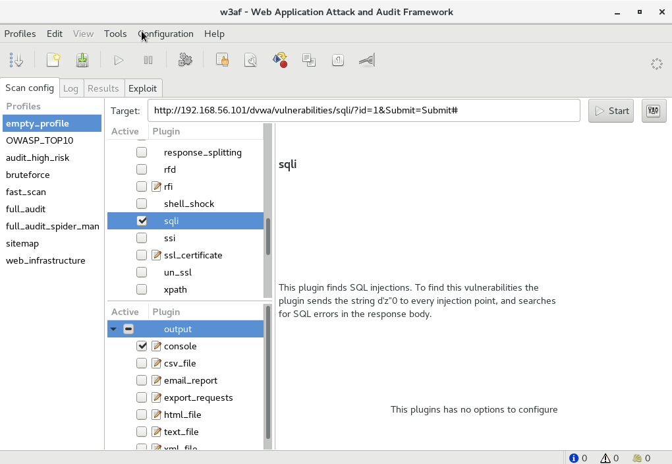Select the ssl_certificate plugin row
Image resolution: width=672 pixels, height=464 pixels.
[x=192, y=255]
